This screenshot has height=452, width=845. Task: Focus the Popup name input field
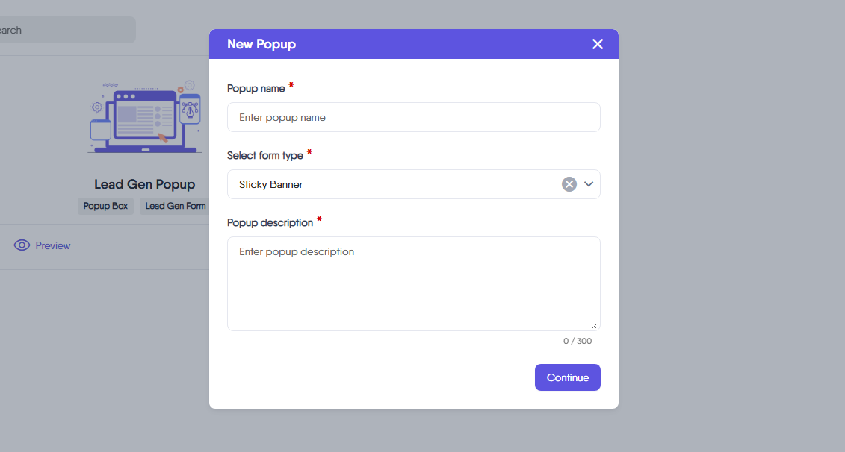pos(413,117)
